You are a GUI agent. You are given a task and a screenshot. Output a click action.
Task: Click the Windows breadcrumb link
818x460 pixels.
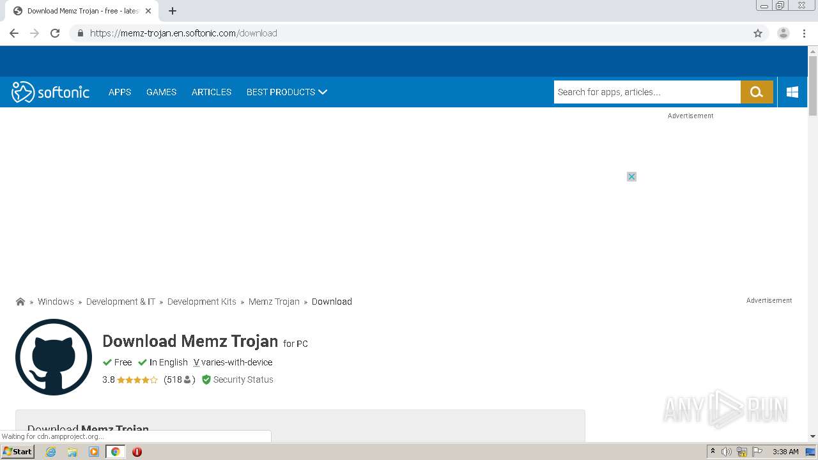tap(56, 302)
